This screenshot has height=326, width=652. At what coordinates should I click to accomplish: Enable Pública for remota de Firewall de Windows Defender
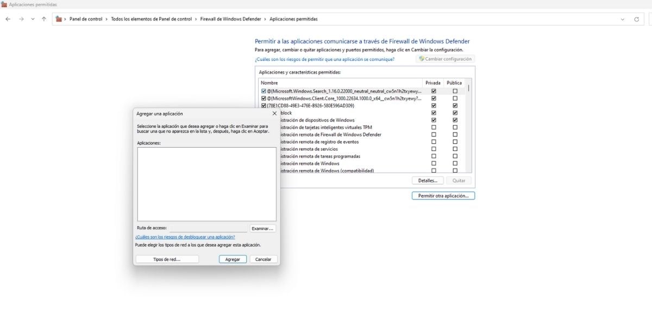pyautogui.click(x=455, y=135)
